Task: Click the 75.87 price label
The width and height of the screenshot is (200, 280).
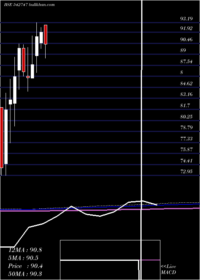Action: [x=186, y=150]
